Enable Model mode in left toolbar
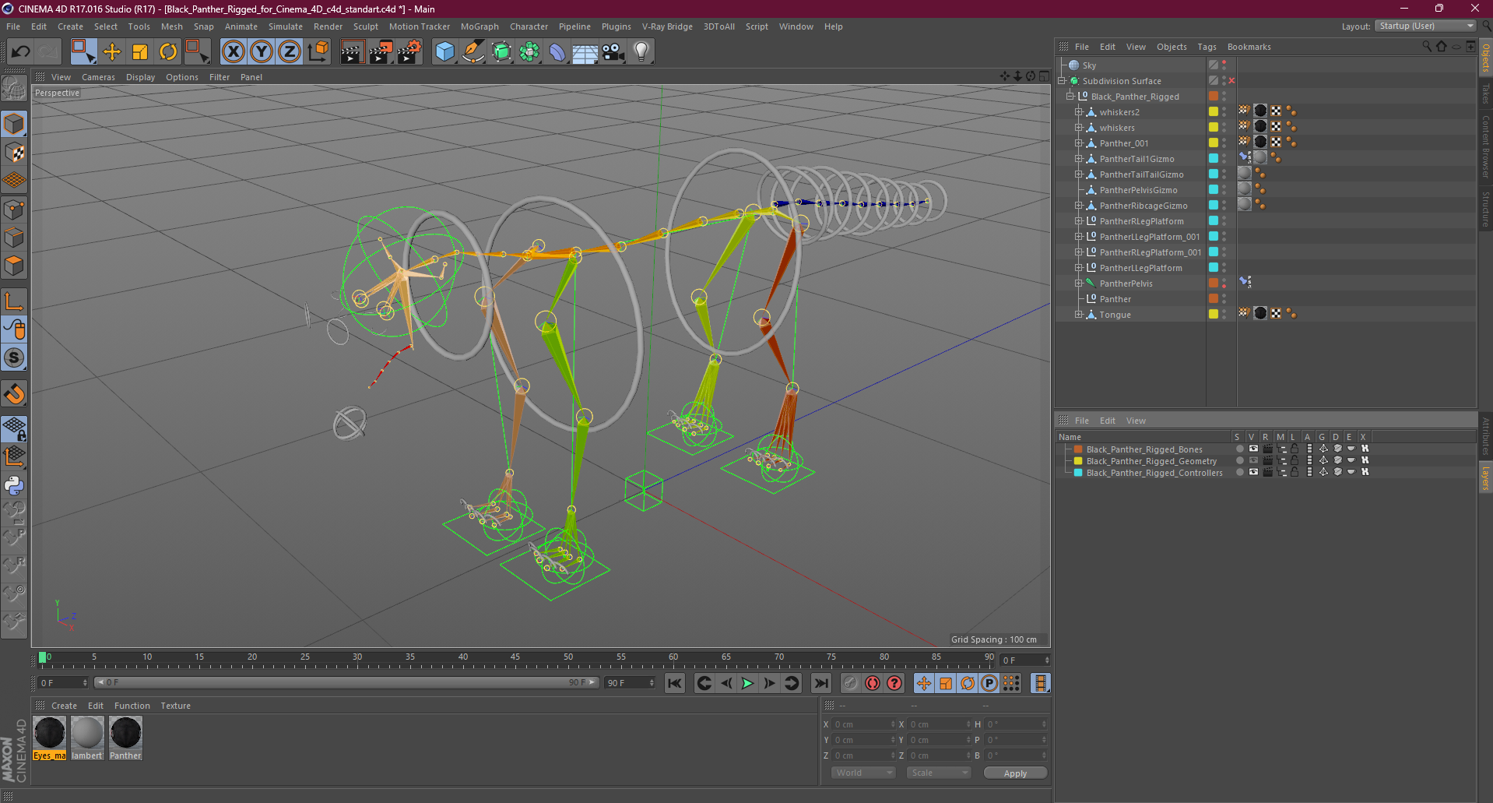Screen dimensions: 1493x803 tap(15, 125)
